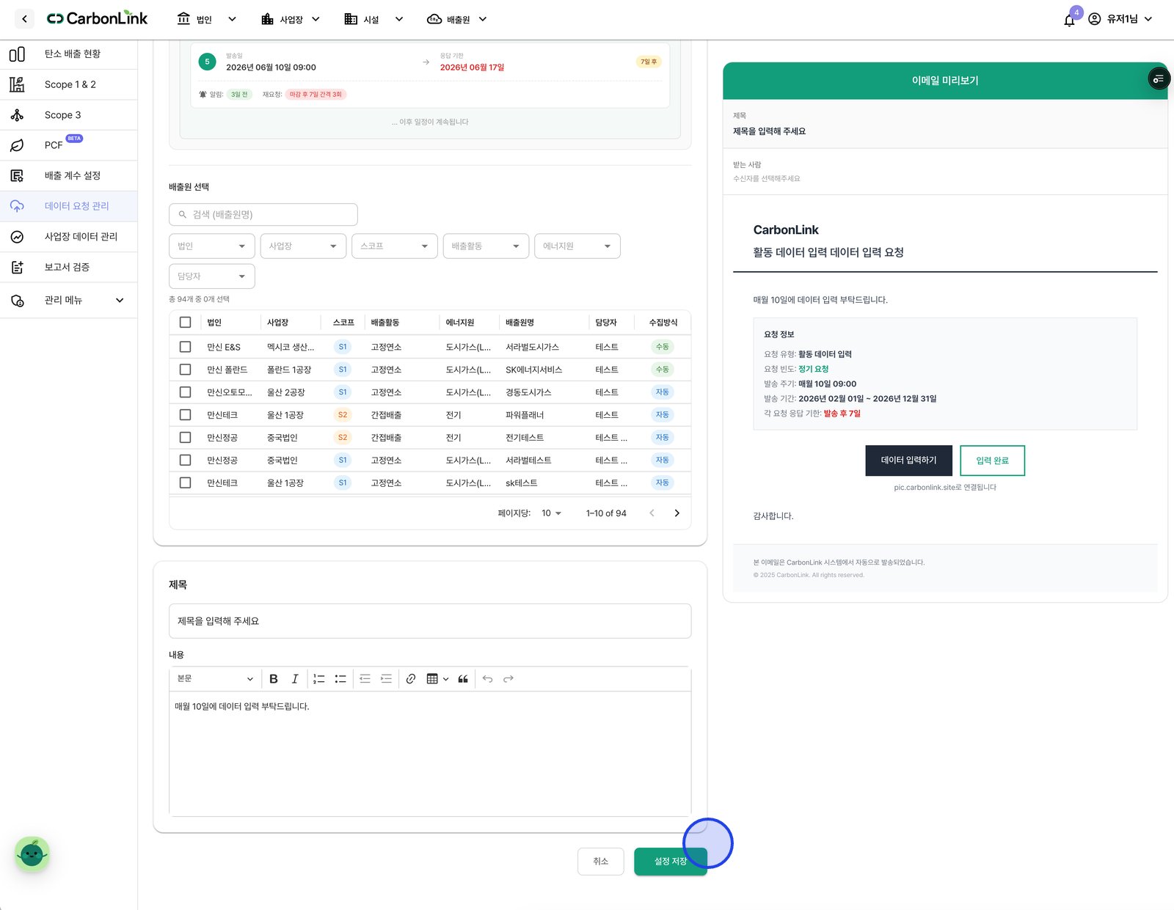Open the 스코프 filter dropdown
The width and height of the screenshot is (1174, 910).
(395, 246)
